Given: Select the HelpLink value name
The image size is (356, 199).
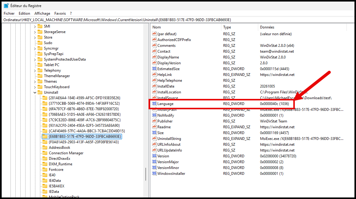Looking at the screenshot, I should point(164,75).
